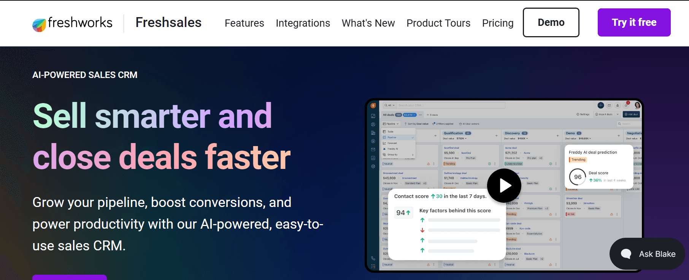Click the AI-POWERED SALES CRM label

click(x=85, y=75)
